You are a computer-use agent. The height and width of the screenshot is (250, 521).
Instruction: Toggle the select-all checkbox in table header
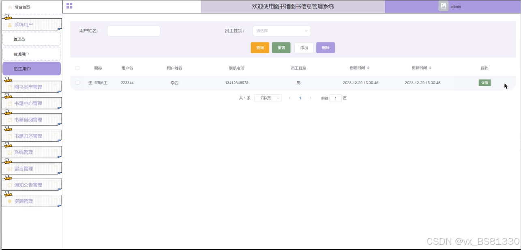pyautogui.click(x=77, y=68)
